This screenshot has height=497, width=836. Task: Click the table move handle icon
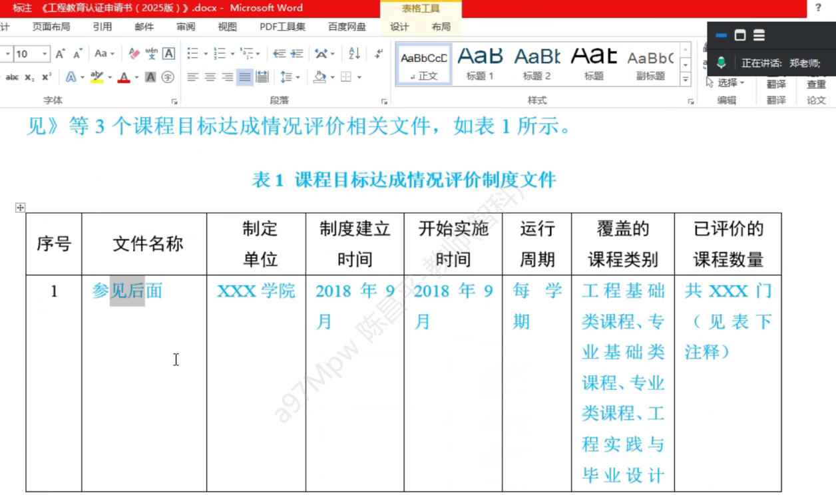[20, 208]
